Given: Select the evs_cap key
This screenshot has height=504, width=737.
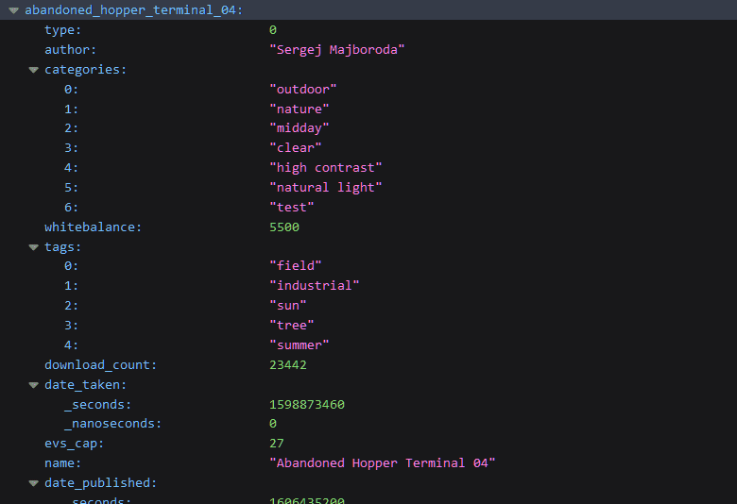Looking at the screenshot, I should [x=74, y=444].
